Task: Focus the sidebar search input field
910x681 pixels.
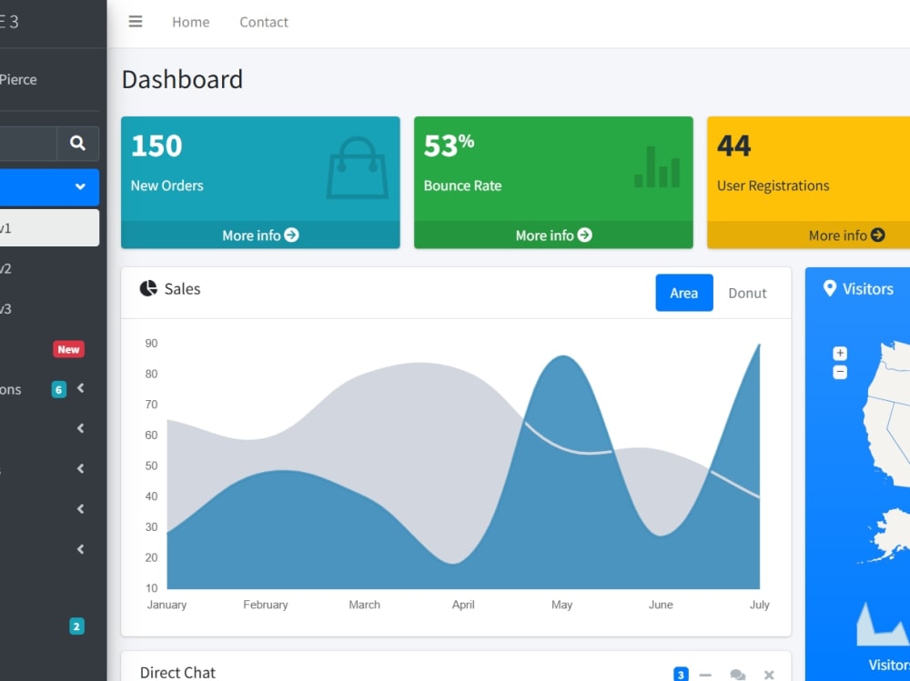Action: coord(28,144)
